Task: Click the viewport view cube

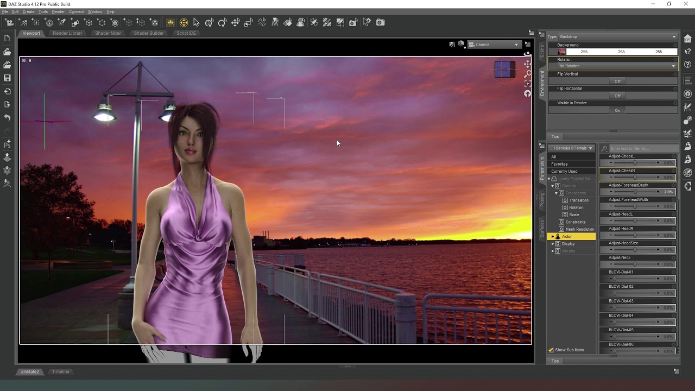Action: coord(504,69)
